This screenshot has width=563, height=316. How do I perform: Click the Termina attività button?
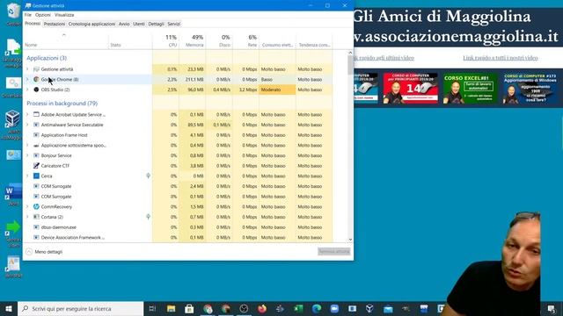tap(334, 252)
